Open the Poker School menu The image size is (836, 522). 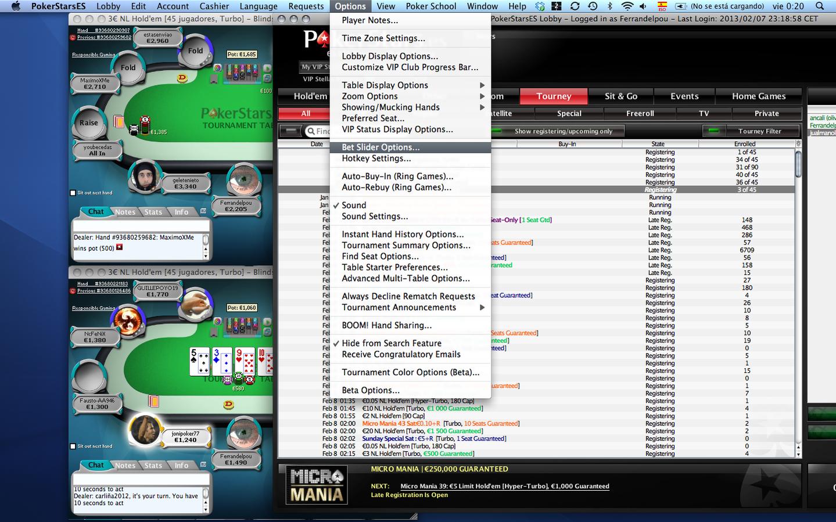[431, 6]
